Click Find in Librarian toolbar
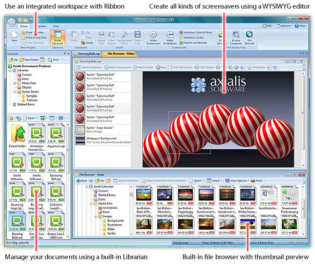This screenshot has width=315, height=264. [x=54, y=60]
